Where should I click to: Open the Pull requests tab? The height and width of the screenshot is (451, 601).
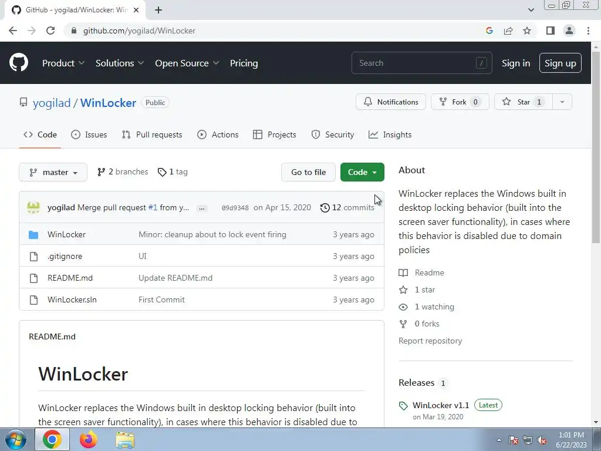[x=152, y=134]
